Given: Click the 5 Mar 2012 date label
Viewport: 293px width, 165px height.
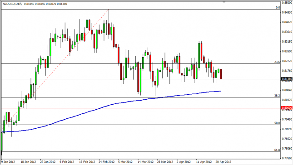Looking at the screenshot, I should point(125,162).
